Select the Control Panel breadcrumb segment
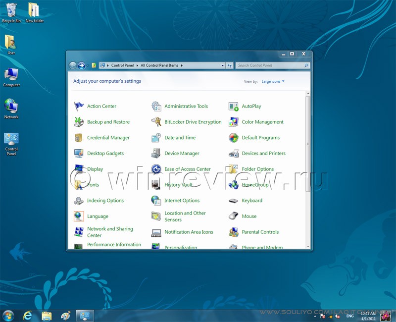 [x=122, y=65]
